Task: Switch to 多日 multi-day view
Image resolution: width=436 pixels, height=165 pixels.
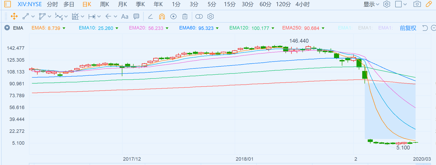Action: [69, 4]
